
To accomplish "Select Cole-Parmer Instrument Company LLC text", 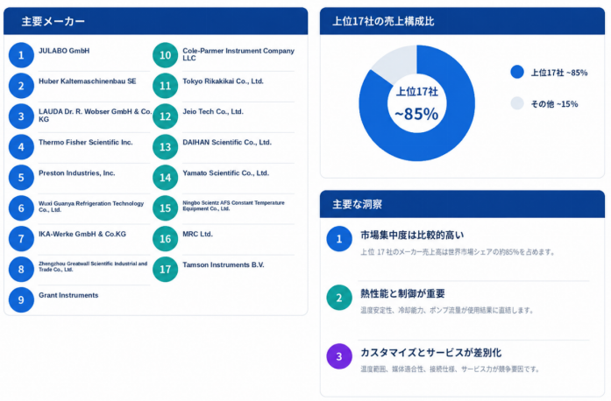I will pyautogui.click(x=238, y=54).
